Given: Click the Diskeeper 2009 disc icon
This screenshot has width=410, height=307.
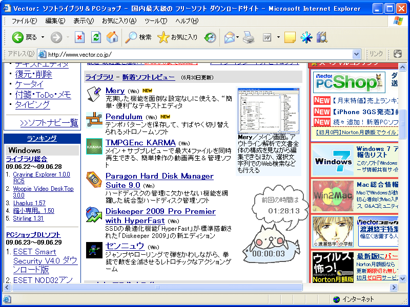Looking at the screenshot, I should pos(94,214).
